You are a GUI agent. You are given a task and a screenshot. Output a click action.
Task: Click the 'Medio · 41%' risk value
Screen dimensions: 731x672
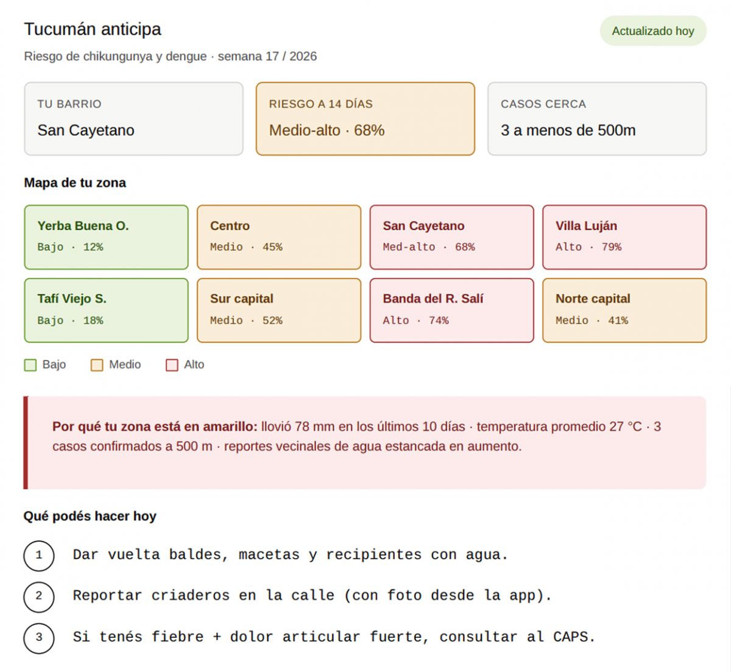[x=592, y=320]
